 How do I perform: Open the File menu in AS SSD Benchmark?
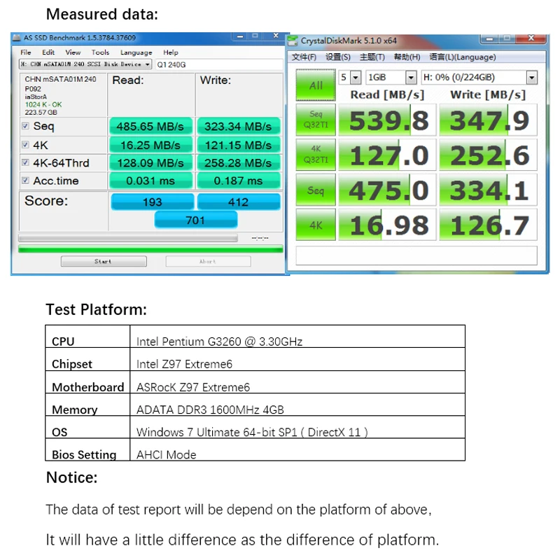point(26,52)
